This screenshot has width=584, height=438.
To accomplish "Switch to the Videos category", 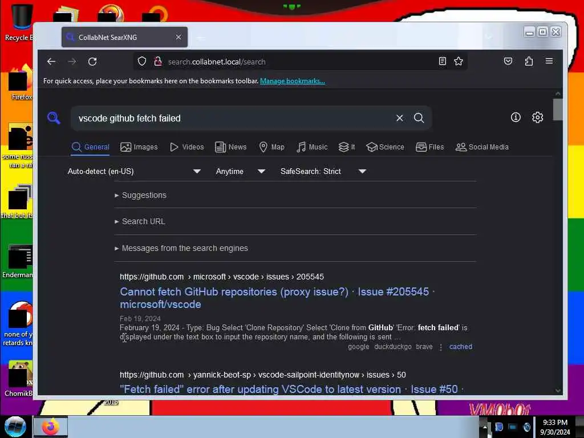I will [x=187, y=147].
